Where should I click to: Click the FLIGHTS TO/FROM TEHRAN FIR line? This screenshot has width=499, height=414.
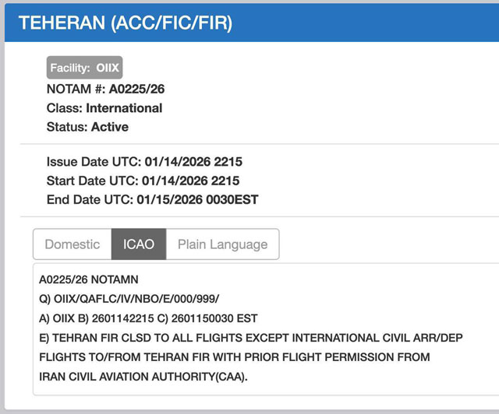click(x=234, y=358)
